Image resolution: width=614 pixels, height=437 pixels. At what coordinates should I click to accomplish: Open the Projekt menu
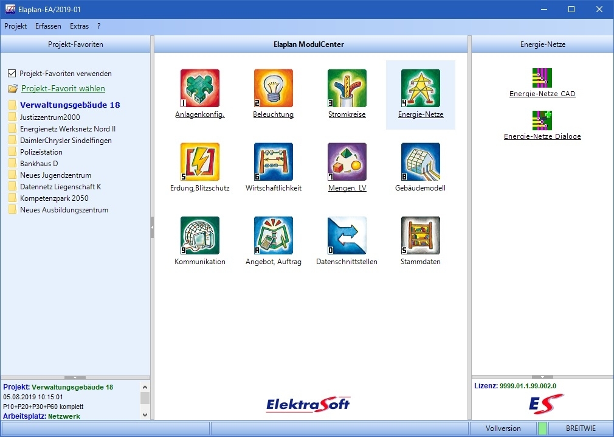point(16,26)
